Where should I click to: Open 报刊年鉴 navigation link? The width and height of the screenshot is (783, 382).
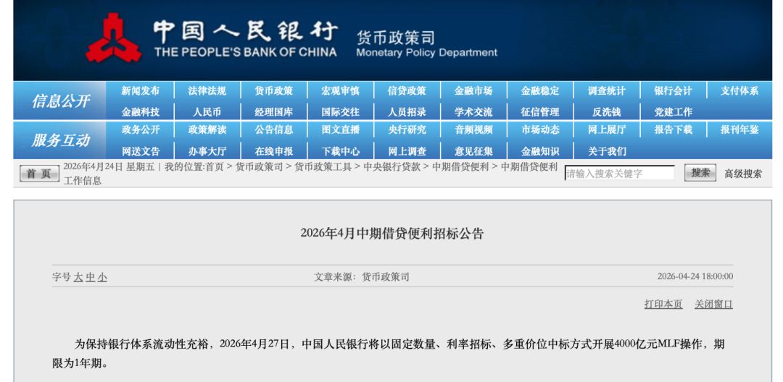(739, 130)
